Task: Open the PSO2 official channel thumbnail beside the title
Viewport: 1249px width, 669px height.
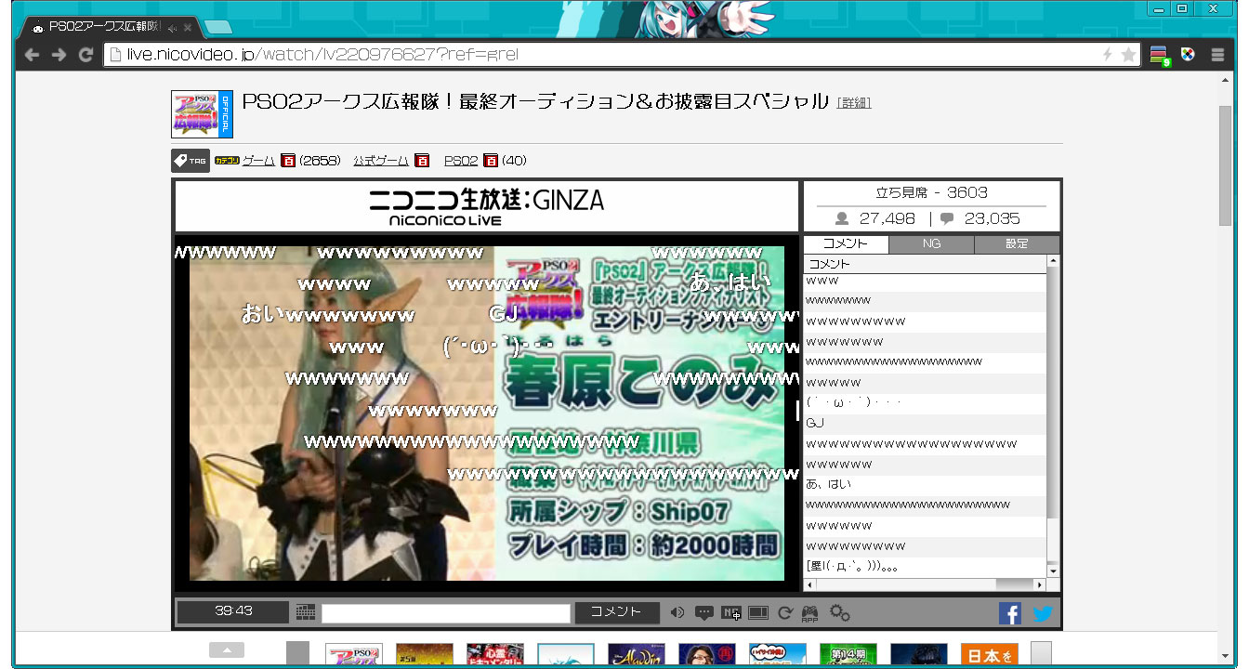Action: click(202, 114)
